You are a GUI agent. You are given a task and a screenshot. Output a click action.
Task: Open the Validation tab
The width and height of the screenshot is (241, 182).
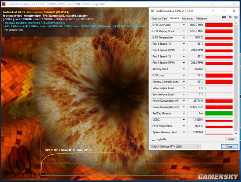(202, 18)
